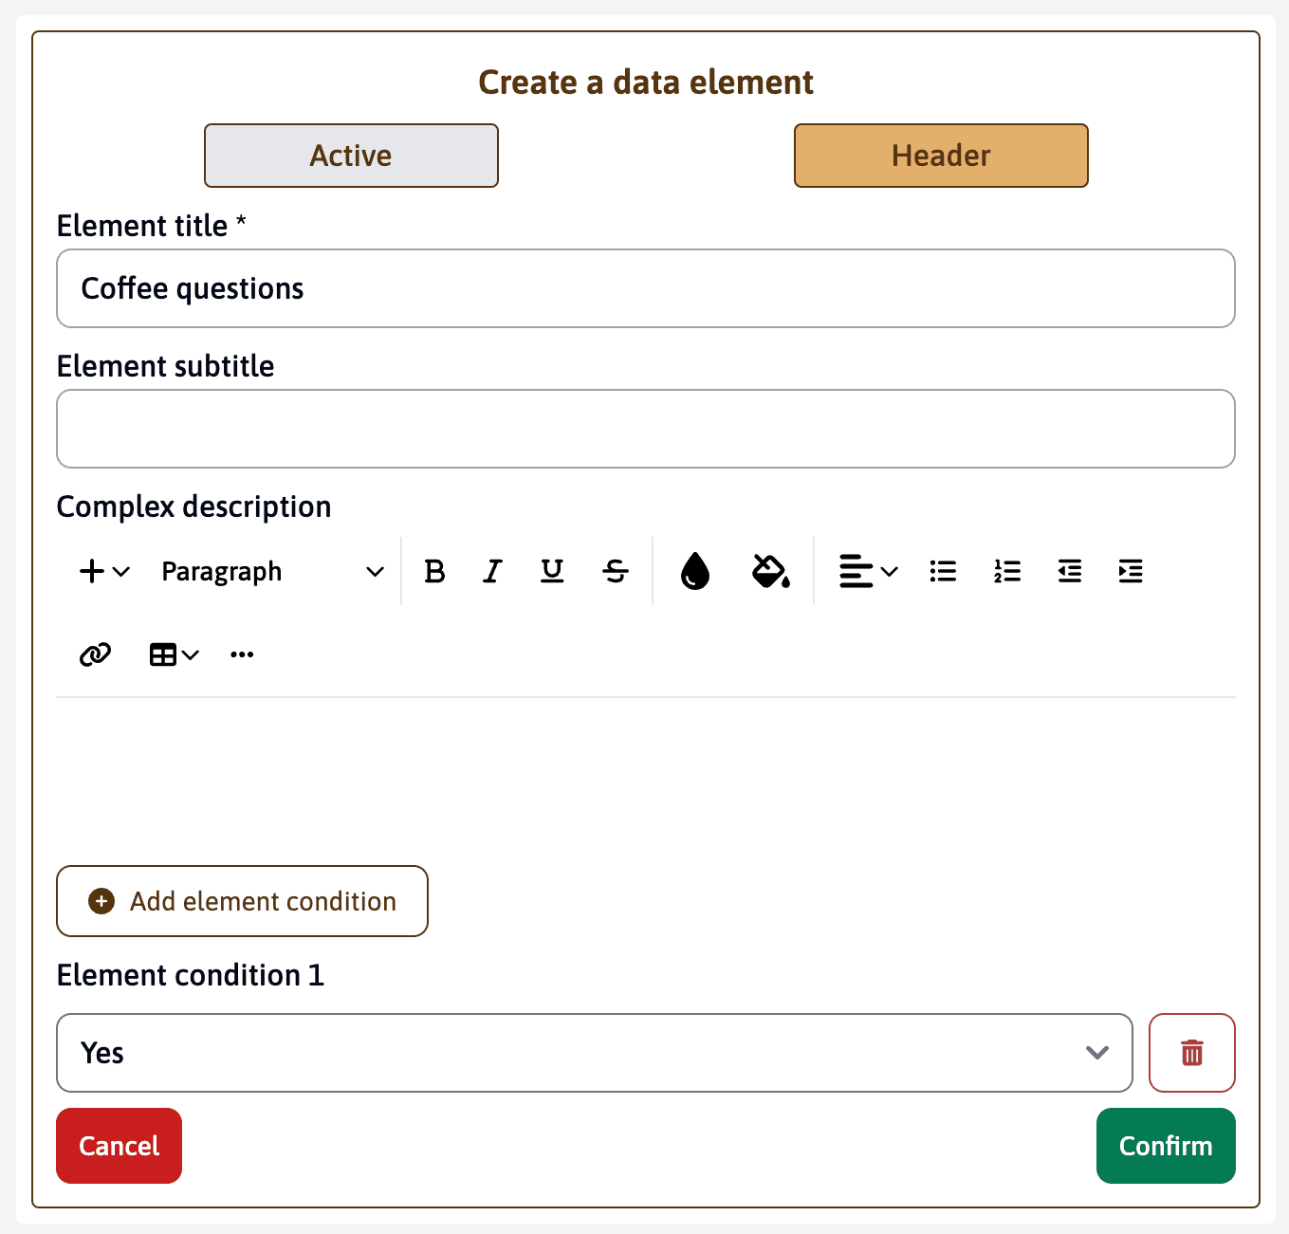
Task: Increase indent in description
Action: click(1131, 571)
